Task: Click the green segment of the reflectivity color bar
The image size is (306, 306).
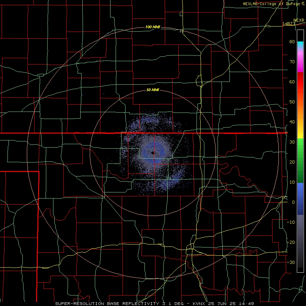Action: click(300, 160)
